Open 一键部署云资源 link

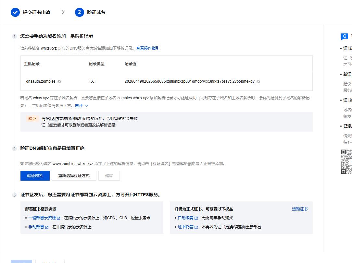pos(42,218)
